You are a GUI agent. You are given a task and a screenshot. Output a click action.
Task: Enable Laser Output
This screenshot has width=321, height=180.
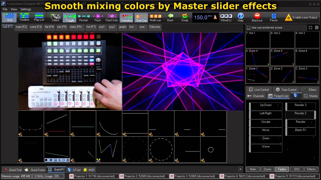301,17
